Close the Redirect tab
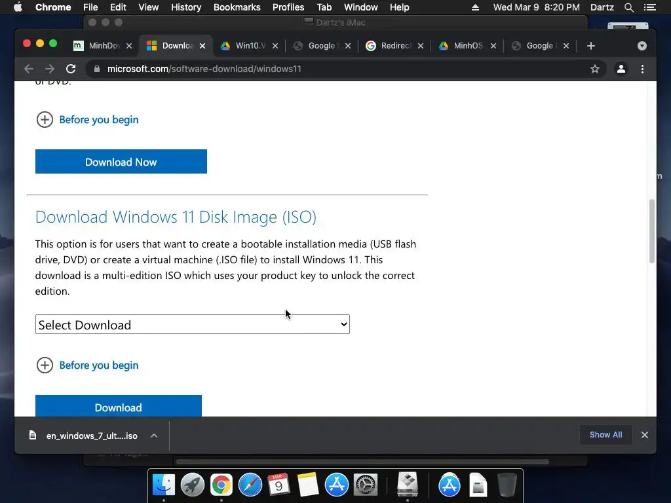671x503 pixels. 421,46
